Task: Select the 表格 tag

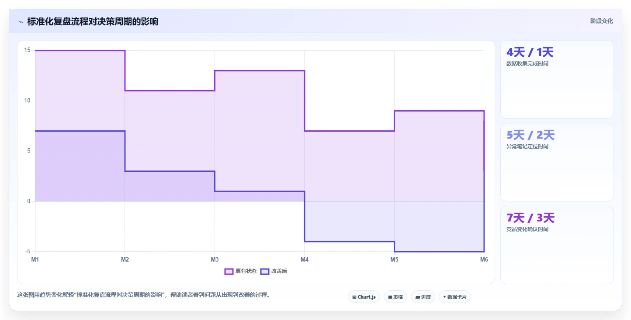Action: pyautogui.click(x=395, y=297)
